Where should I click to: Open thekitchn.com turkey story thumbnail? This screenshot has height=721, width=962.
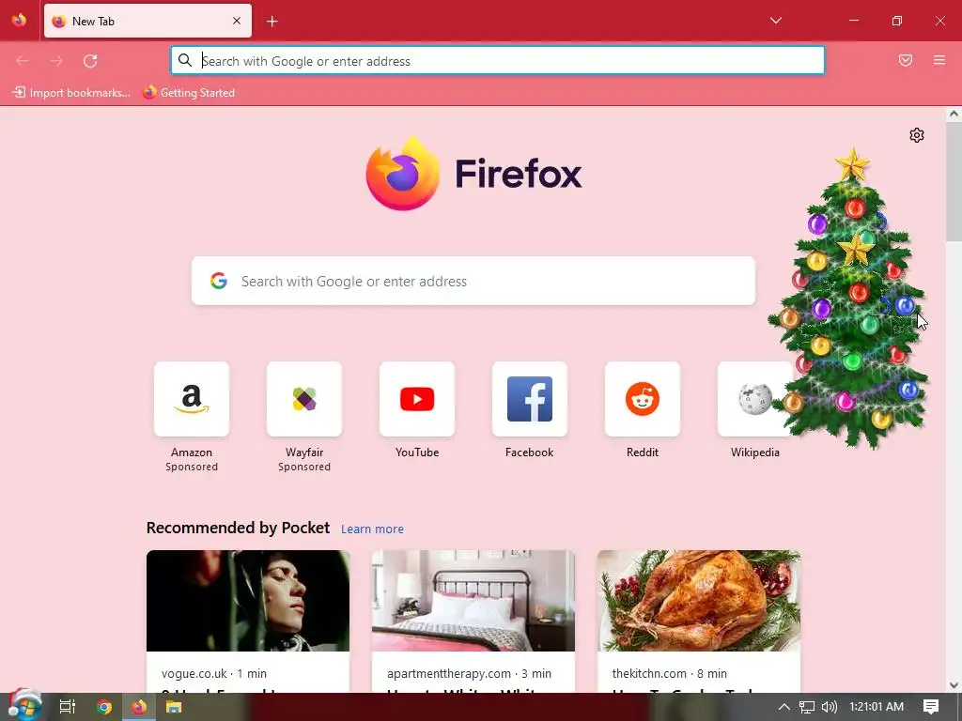(699, 601)
